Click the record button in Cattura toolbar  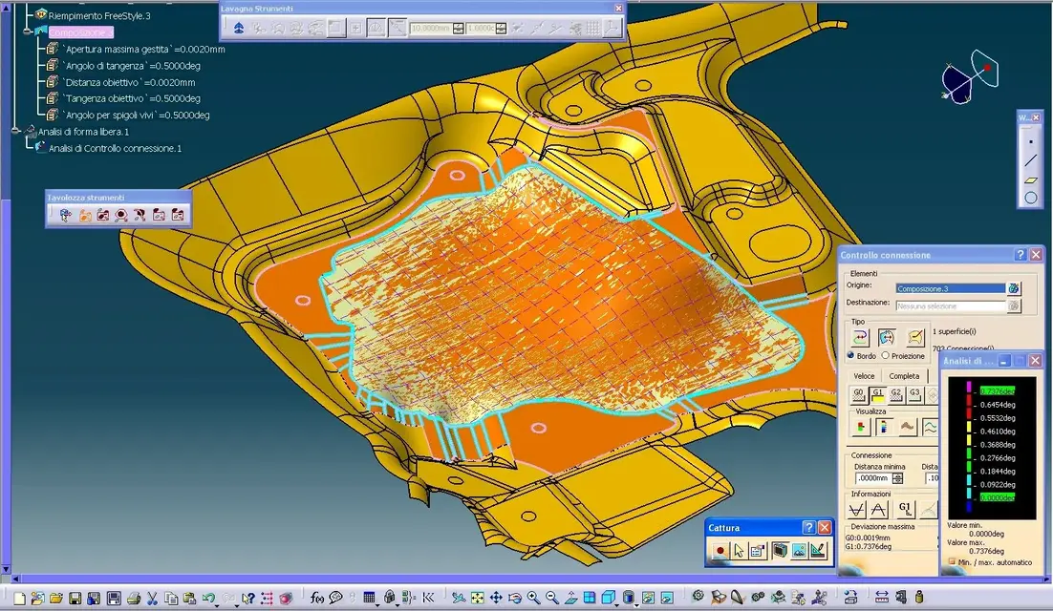tap(720, 551)
